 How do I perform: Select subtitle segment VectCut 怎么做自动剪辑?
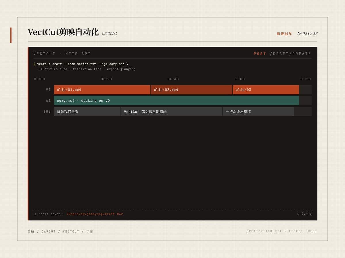tap(172, 112)
